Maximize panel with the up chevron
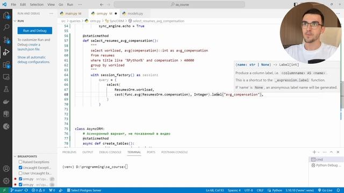 coord(331,152)
